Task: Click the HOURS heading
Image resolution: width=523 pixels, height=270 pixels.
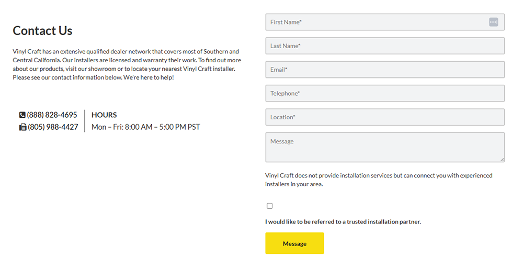Action: [x=104, y=115]
